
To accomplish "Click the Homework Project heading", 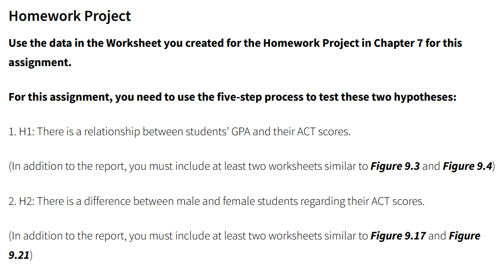I will pos(70,16).
